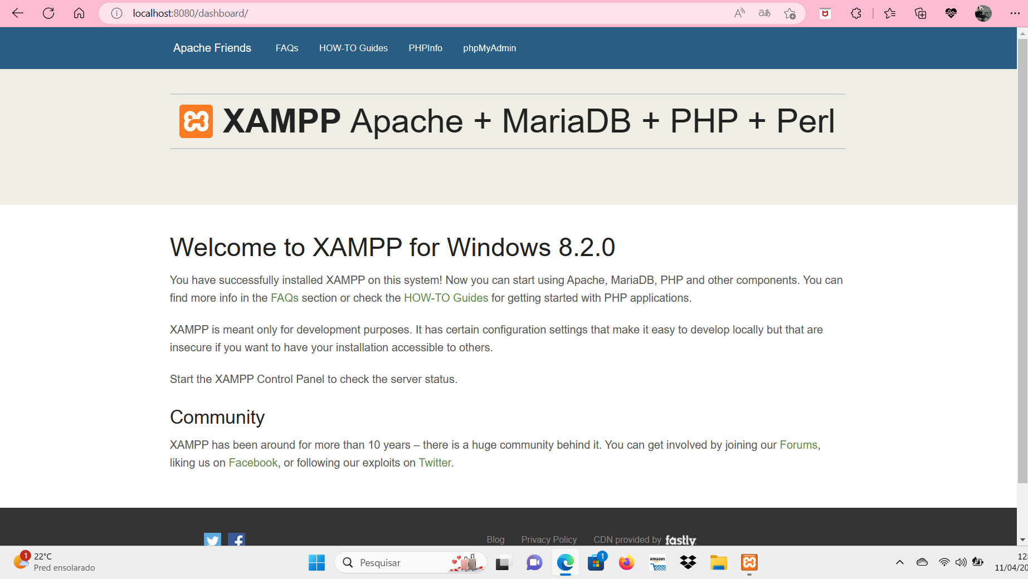Open the profile avatar picture
The height and width of the screenshot is (579, 1028).
tap(983, 13)
